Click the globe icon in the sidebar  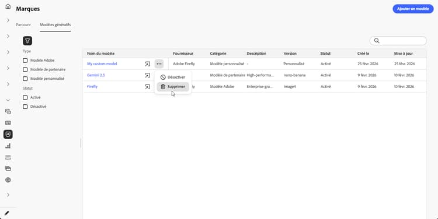[x=8, y=180]
